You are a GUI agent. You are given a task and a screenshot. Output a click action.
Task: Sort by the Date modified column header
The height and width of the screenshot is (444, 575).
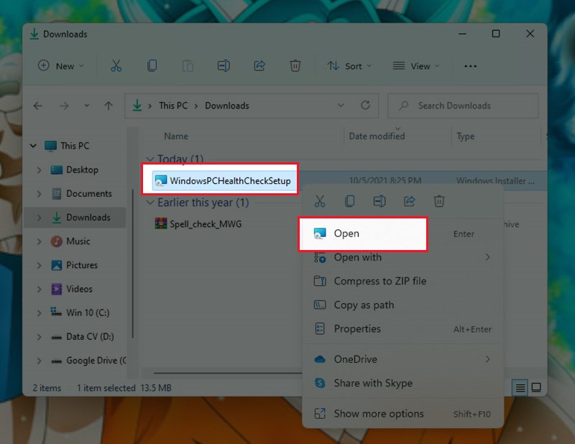(x=377, y=136)
